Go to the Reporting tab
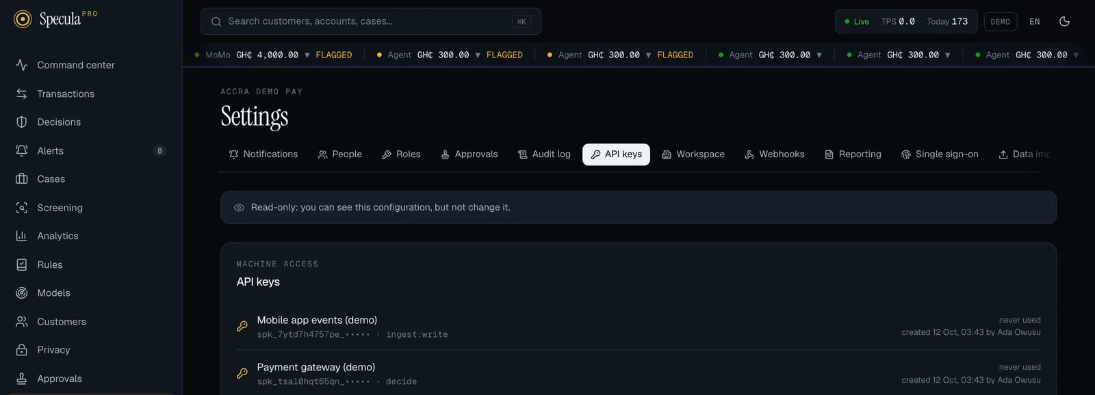 click(853, 154)
